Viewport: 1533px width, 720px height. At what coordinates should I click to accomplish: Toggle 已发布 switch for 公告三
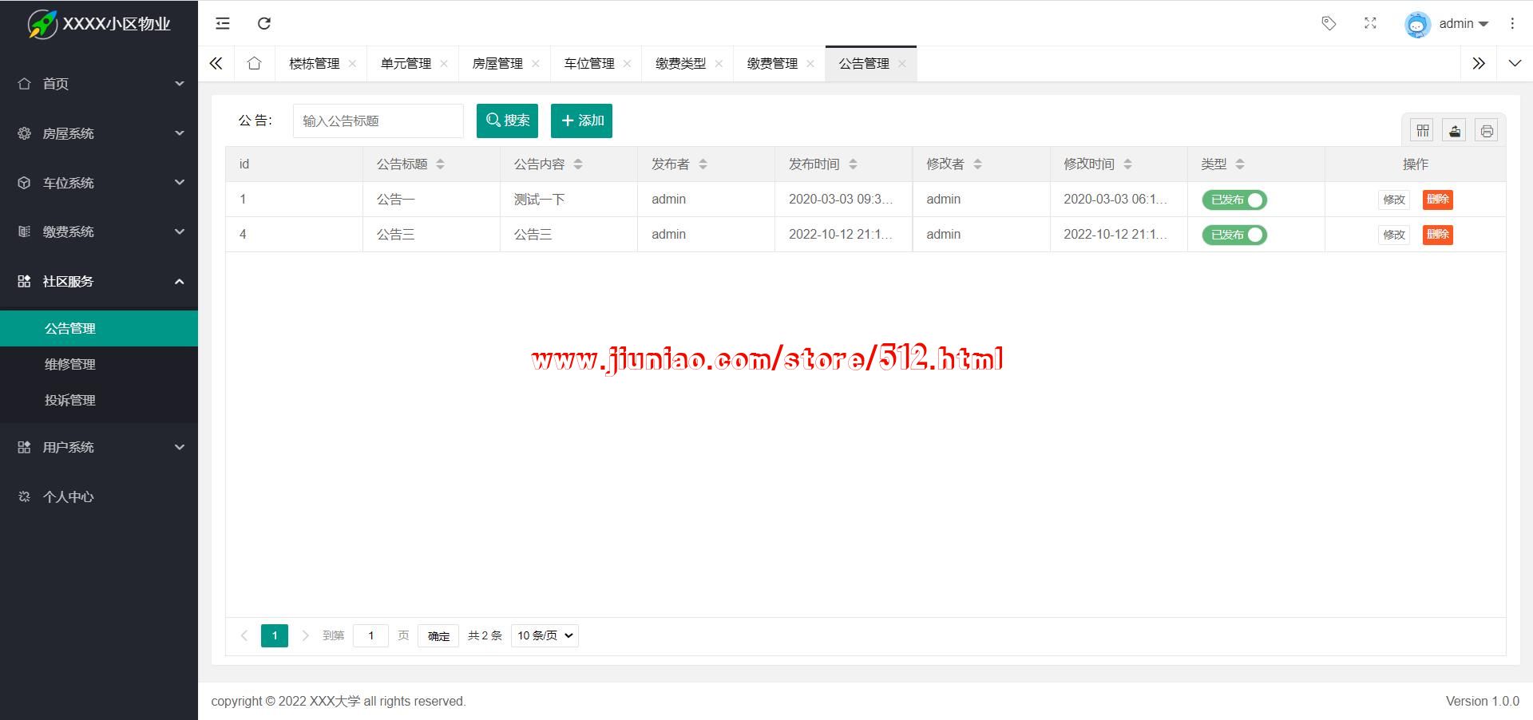coord(1234,235)
